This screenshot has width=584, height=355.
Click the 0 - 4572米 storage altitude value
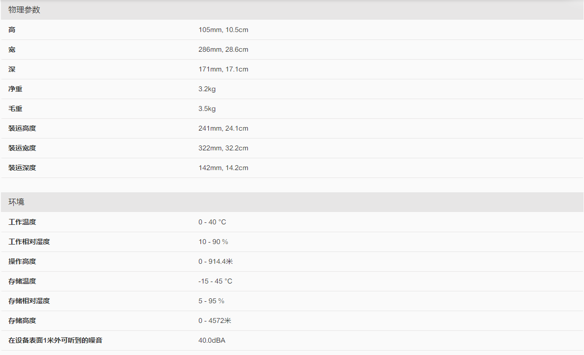(x=215, y=321)
